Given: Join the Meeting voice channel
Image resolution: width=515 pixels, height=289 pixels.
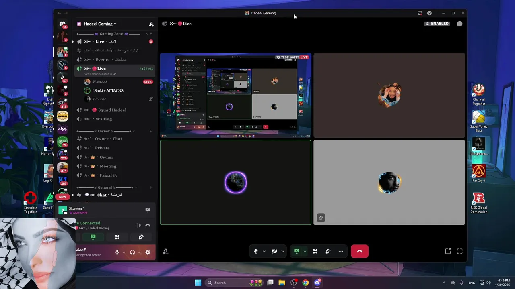Looking at the screenshot, I should (115, 166).
